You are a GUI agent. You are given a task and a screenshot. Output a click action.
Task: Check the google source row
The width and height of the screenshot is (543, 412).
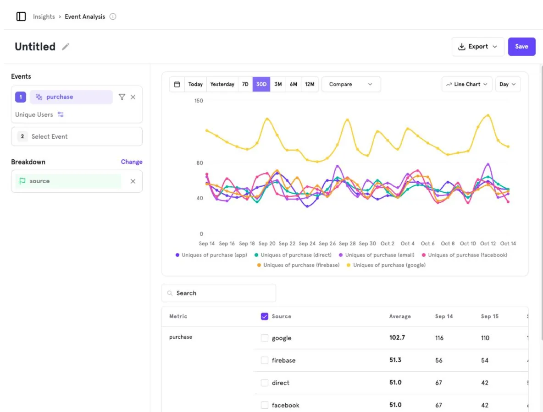pyautogui.click(x=265, y=338)
